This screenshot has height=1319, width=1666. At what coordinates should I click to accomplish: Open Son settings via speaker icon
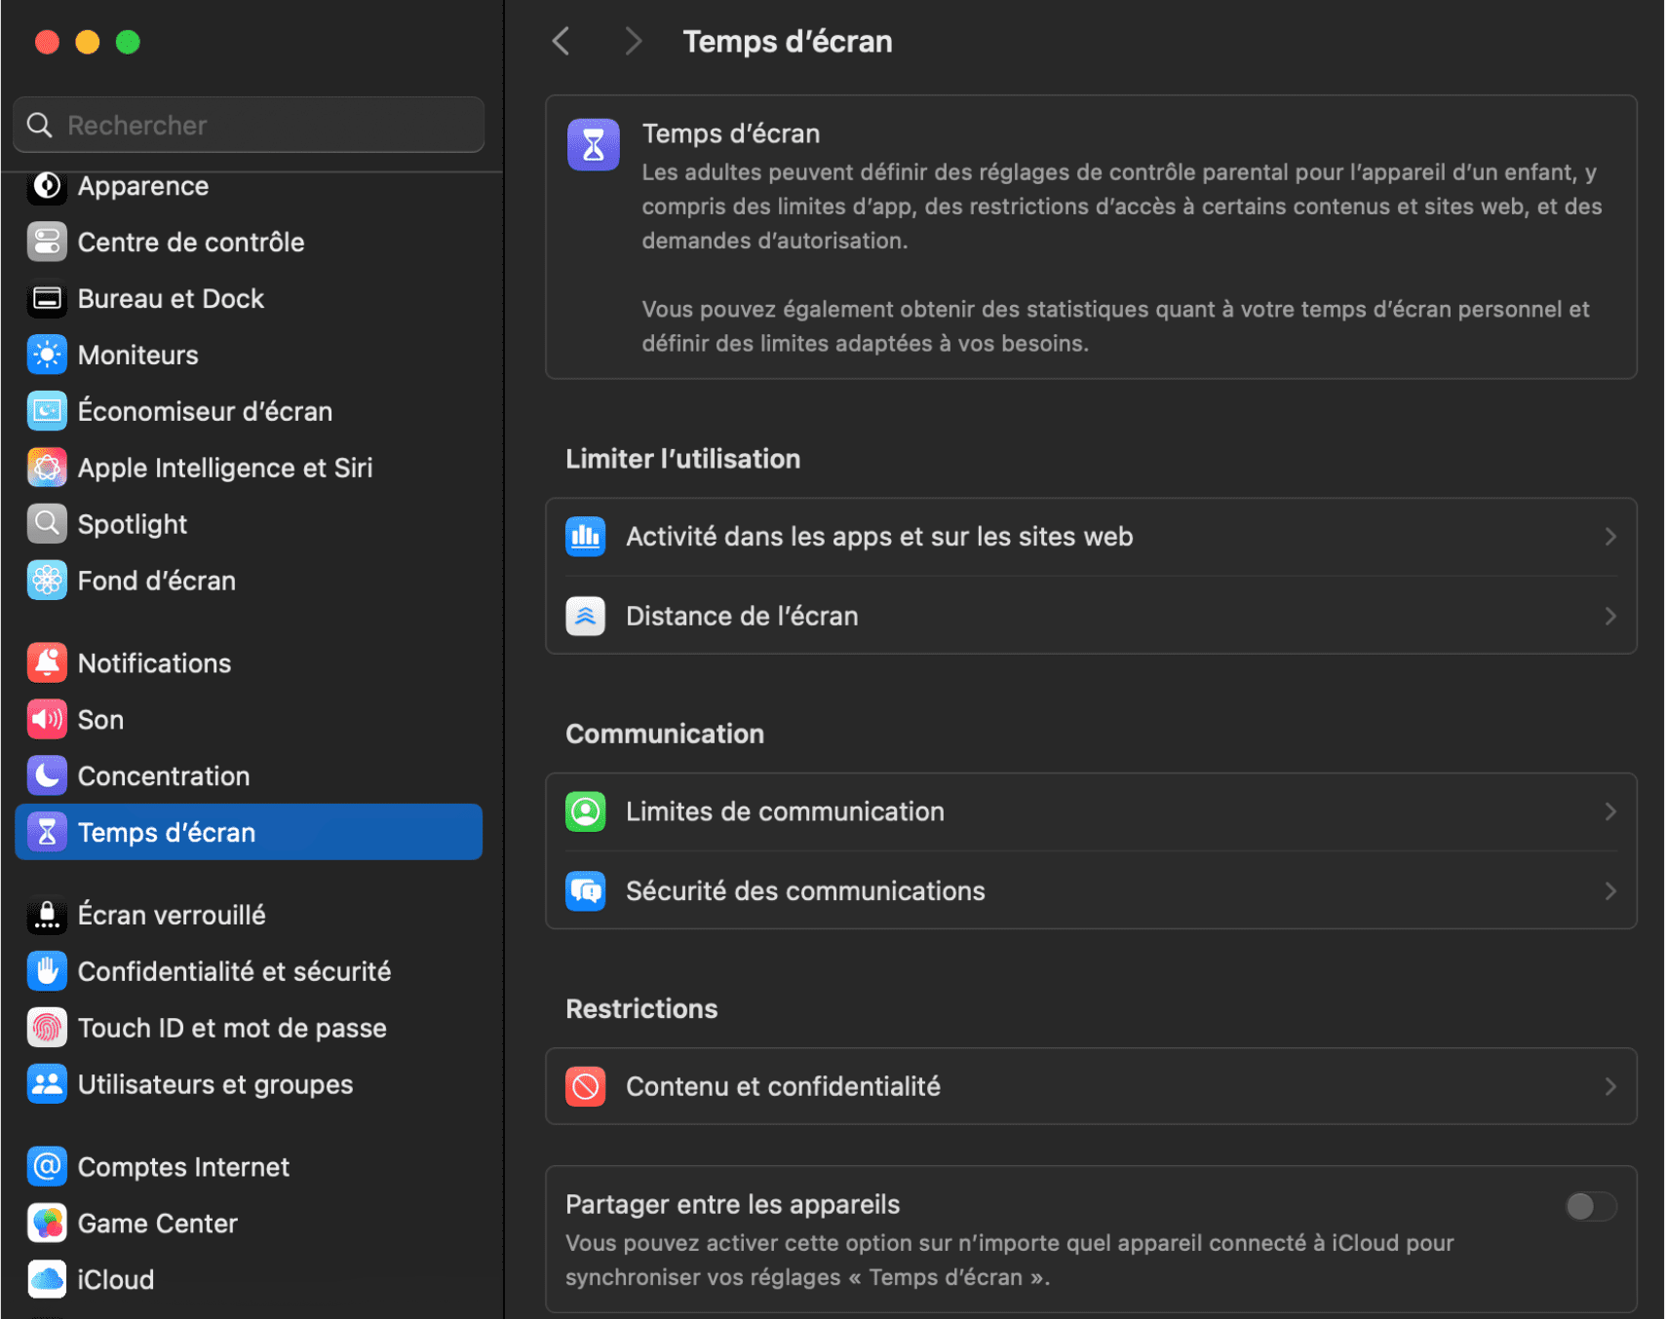pos(46,719)
